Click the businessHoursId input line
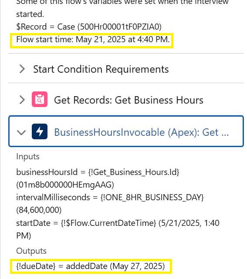The image size is (247, 279). [x=98, y=172]
